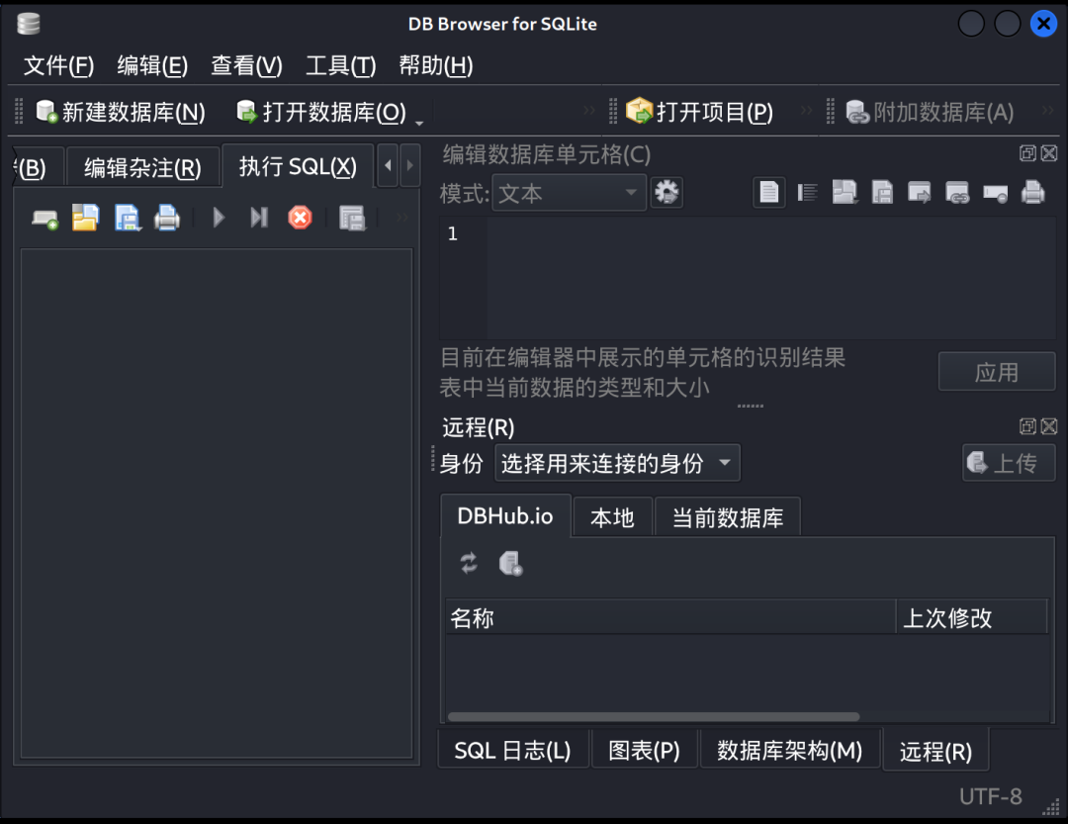This screenshot has height=824, width=1068.
Task: Expand overflow chevron after 打开项目(P)
Action: tap(807, 111)
